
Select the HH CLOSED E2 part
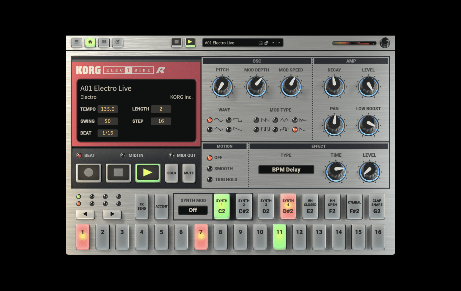310,206
